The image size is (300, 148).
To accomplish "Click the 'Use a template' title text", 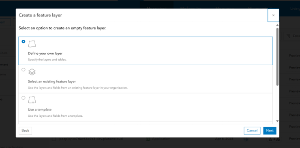I will pos(40,110).
